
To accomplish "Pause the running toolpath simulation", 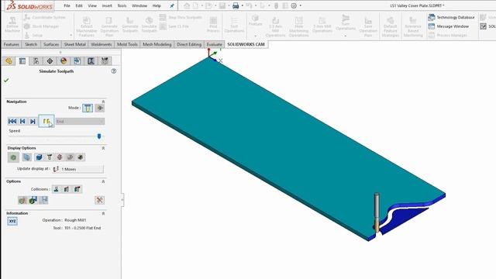I will click(46, 121).
